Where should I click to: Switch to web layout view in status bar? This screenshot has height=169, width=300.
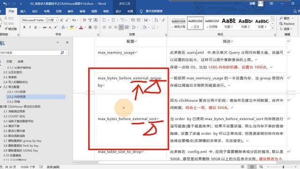click(x=261, y=167)
